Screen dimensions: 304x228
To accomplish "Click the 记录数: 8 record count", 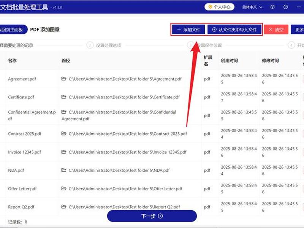I will pyautogui.click(x=17, y=222).
